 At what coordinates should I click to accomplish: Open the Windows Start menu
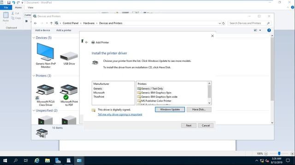pyautogui.click(x=5, y=160)
